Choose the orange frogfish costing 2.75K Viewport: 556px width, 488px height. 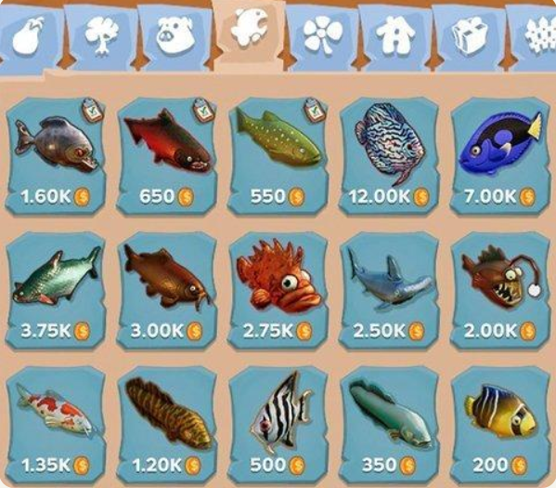coord(278,291)
